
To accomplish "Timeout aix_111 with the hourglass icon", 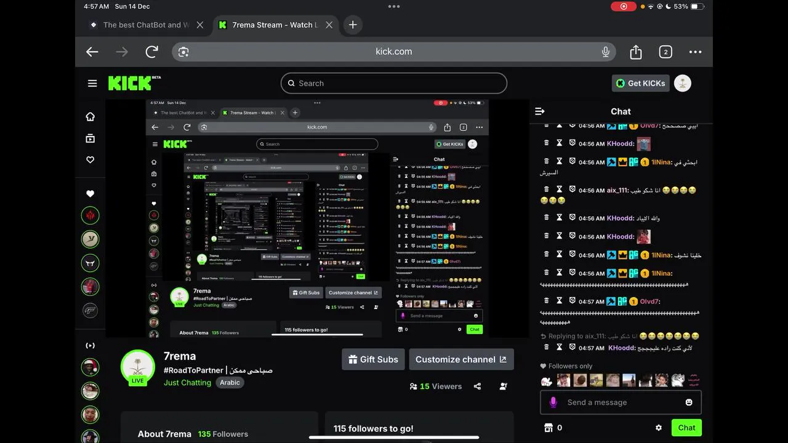I will click(560, 190).
